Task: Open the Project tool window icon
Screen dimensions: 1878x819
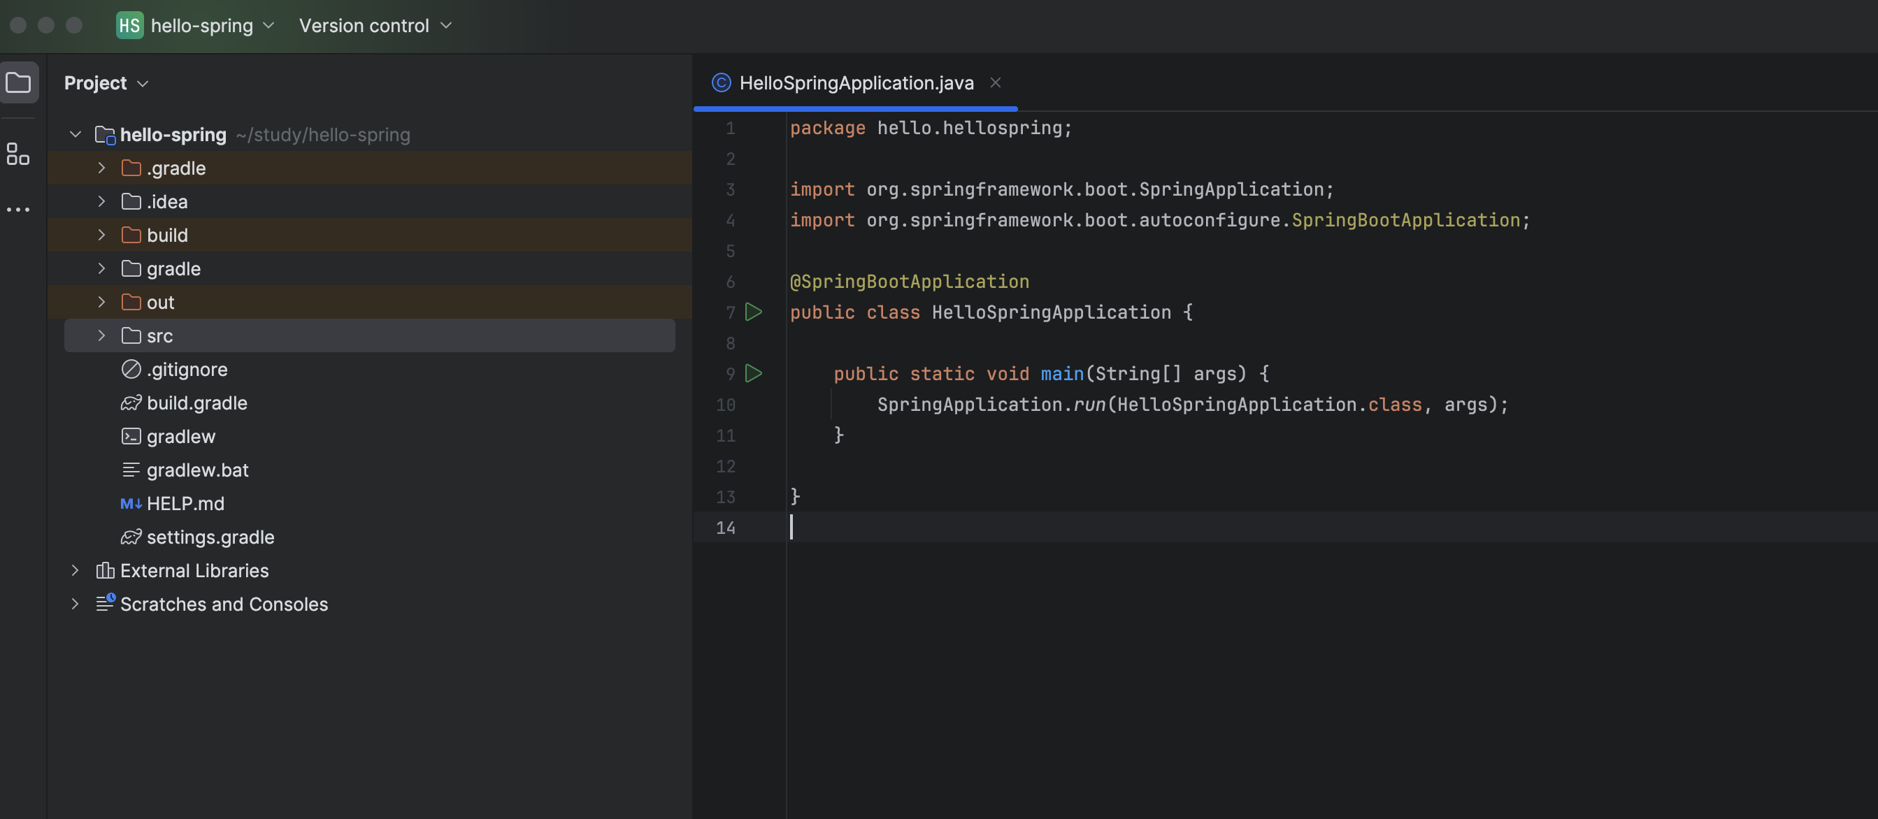Action: tap(18, 82)
